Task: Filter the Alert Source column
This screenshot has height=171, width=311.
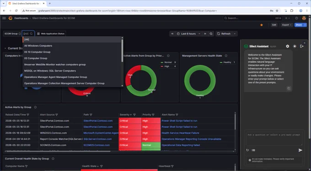Action: click(x=57, y=115)
